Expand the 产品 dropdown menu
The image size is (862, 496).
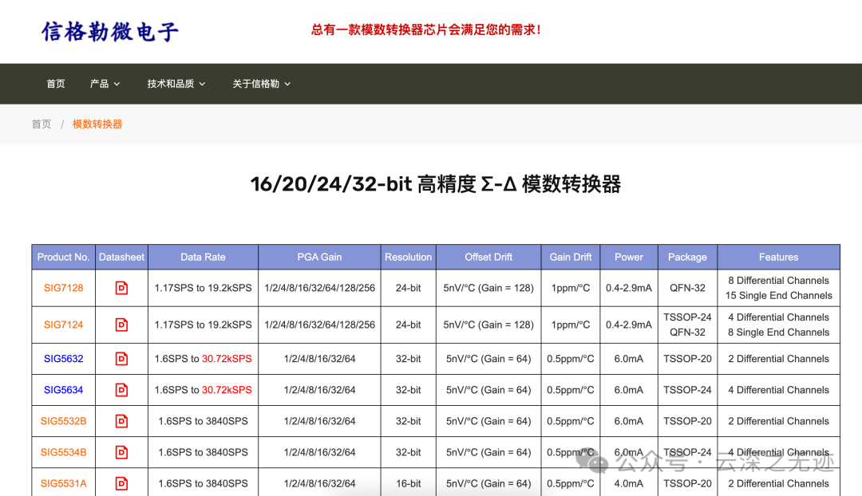pyautogui.click(x=105, y=84)
